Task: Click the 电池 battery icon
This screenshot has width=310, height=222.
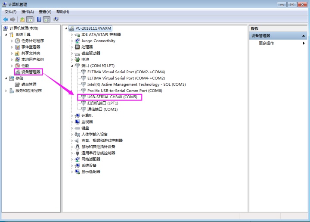Action: (77, 59)
